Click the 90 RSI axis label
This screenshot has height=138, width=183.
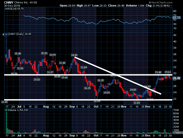[x=175, y=11]
